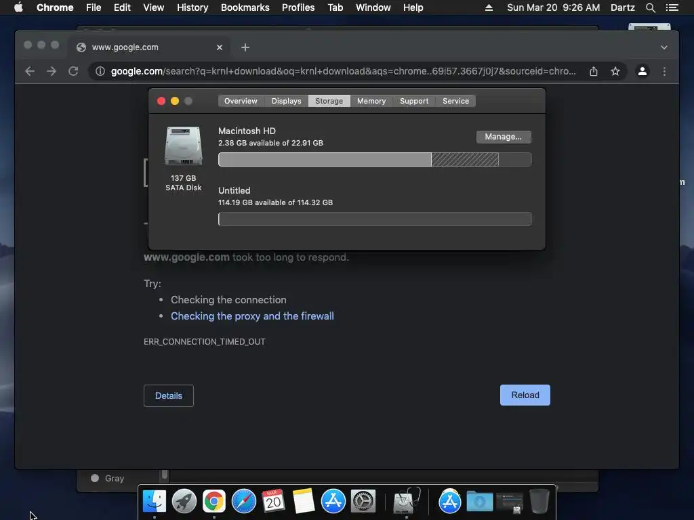
Task: Open the Chrome profile icon
Action: [642, 71]
